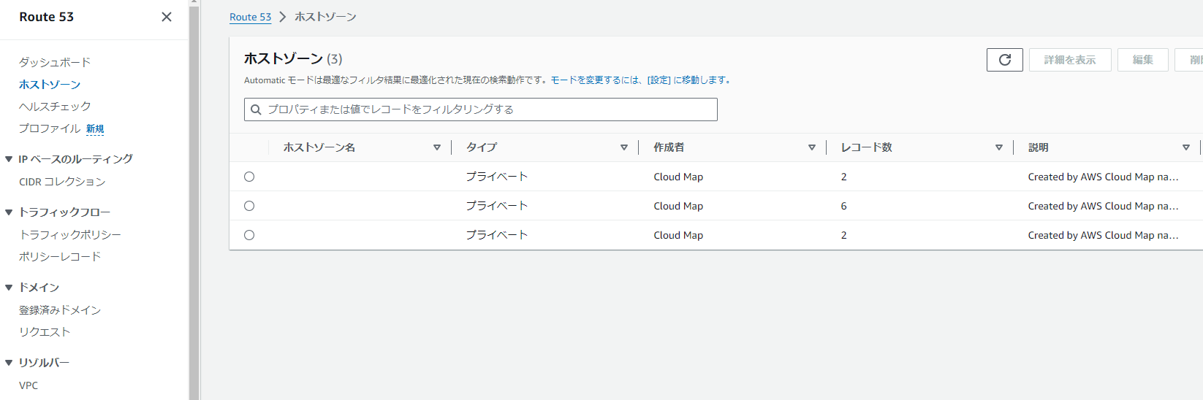Image resolution: width=1203 pixels, height=400 pixels.
Task: Collapse the ドメイン sidebar section
Action: tap(9, 288)
